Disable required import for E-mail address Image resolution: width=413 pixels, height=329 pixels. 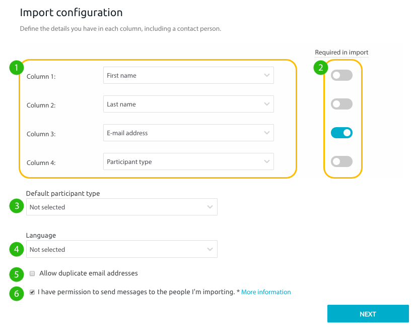[341, 132]
